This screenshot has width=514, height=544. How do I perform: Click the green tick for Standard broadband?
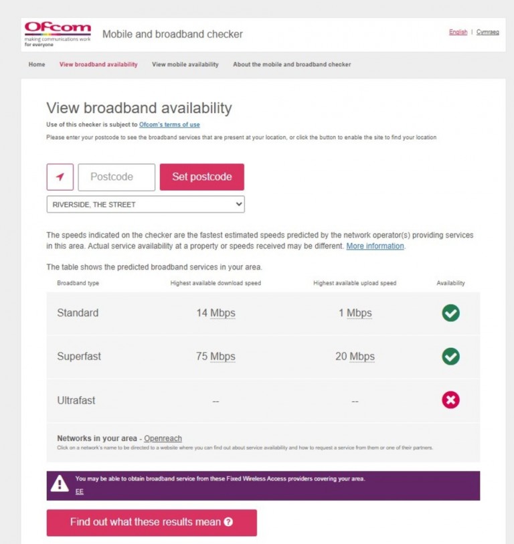pos(450,313)
